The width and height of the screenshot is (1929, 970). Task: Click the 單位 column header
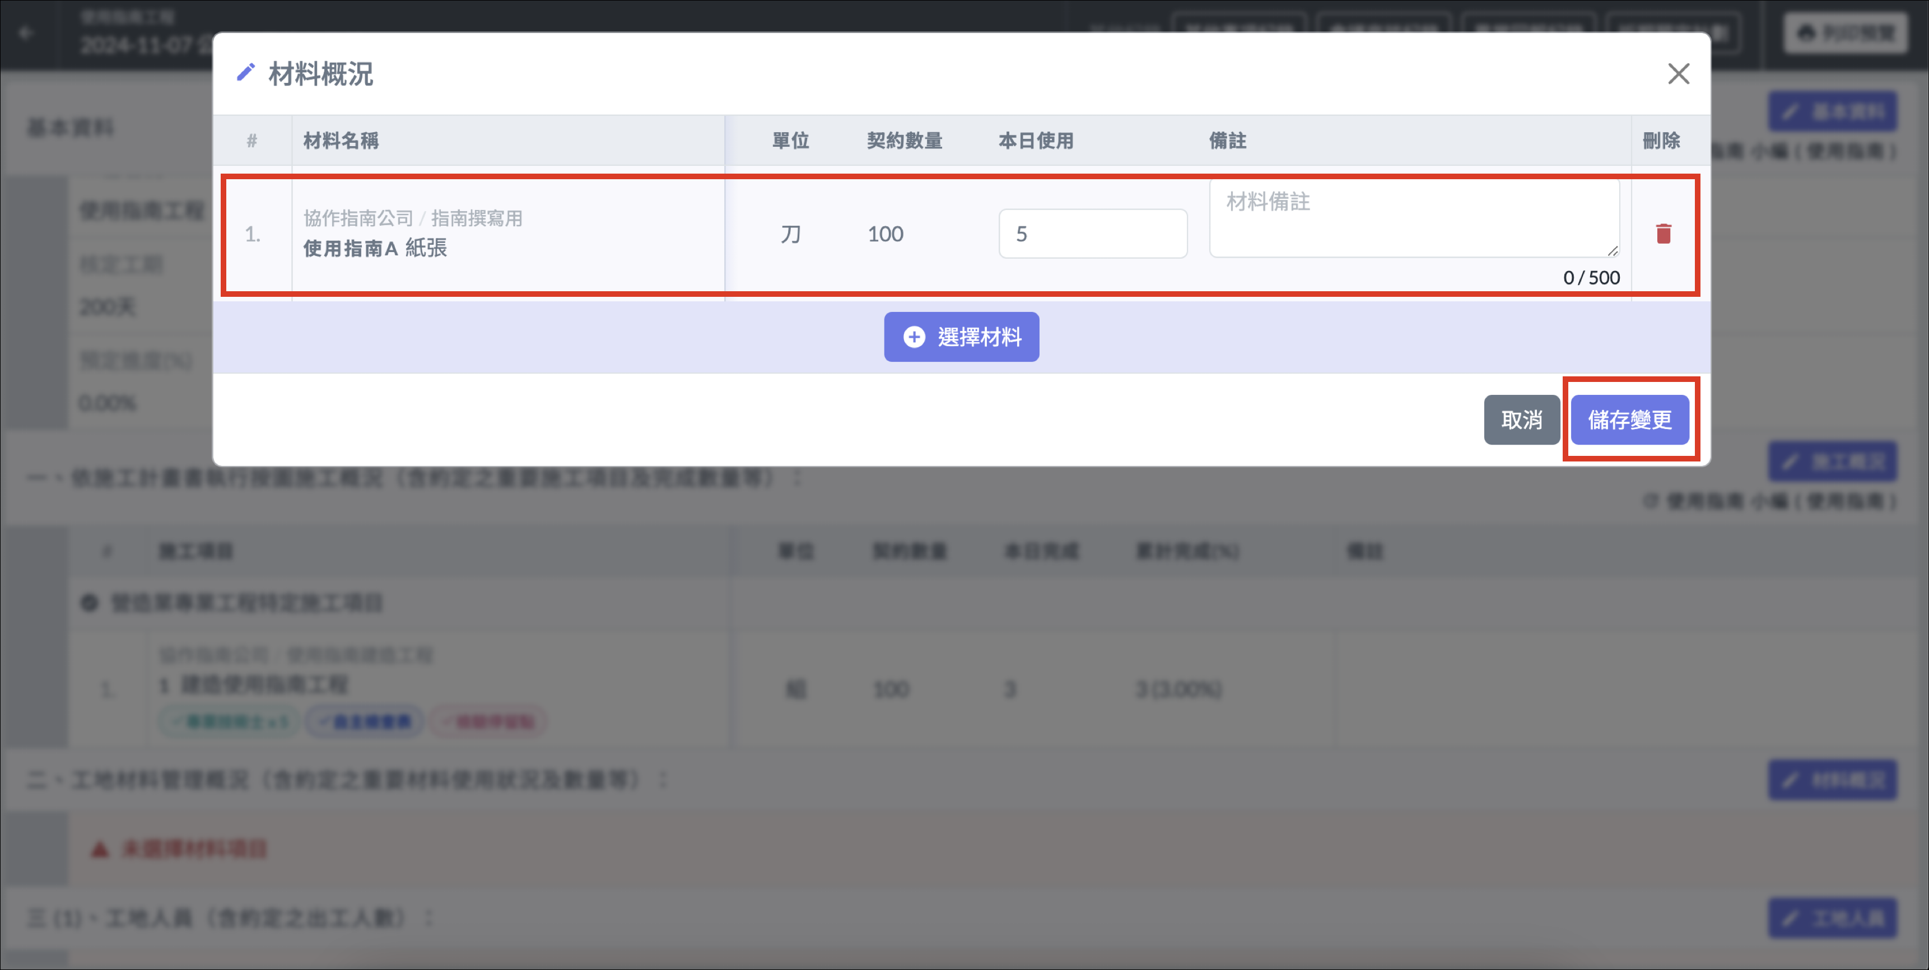[790, 140]
